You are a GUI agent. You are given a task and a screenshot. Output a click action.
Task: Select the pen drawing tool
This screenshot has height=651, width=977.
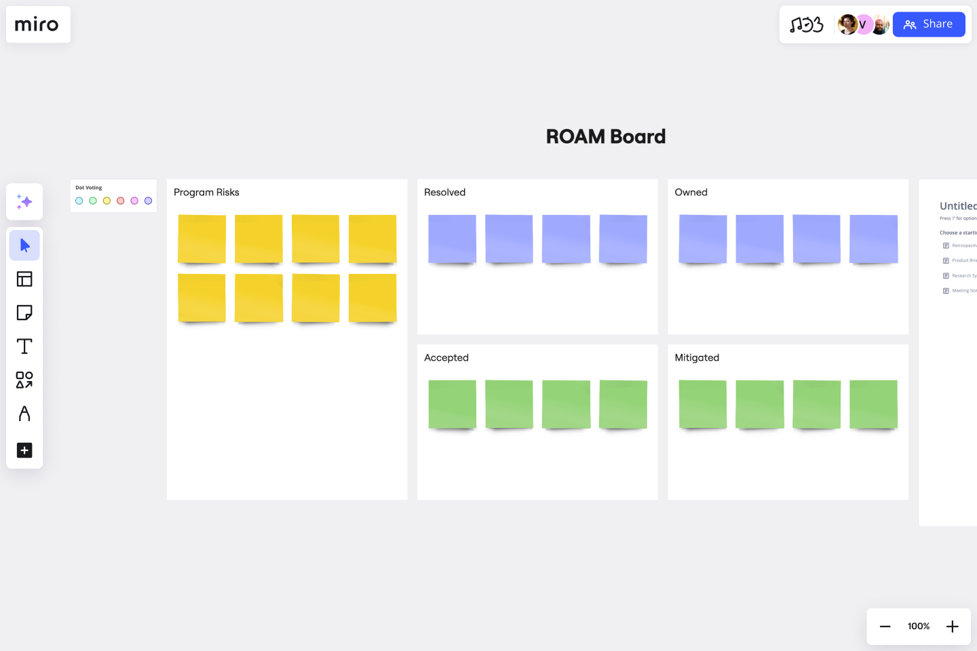(x=24, y=414)
